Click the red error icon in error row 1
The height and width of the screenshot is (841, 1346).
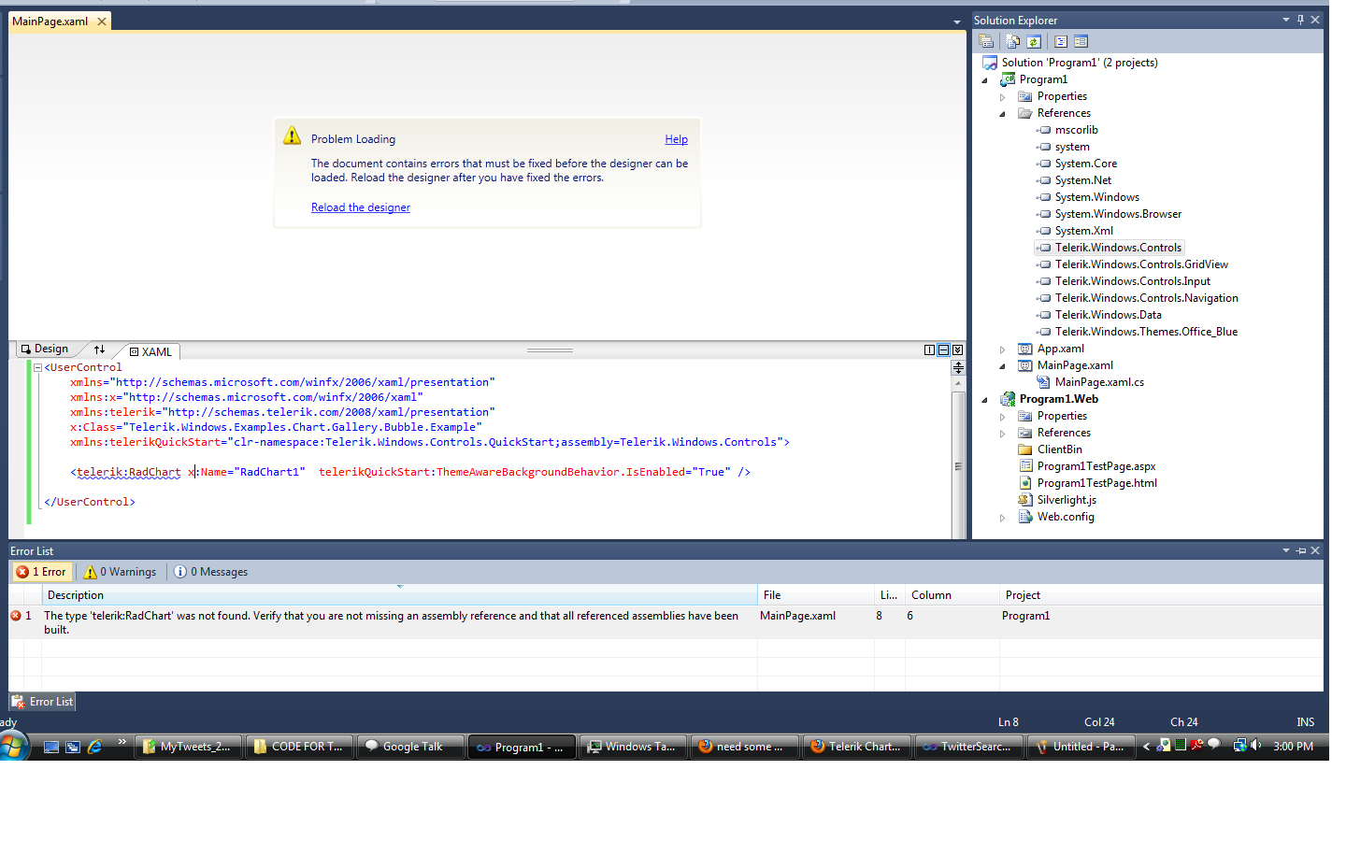click(x=16, y=616)
